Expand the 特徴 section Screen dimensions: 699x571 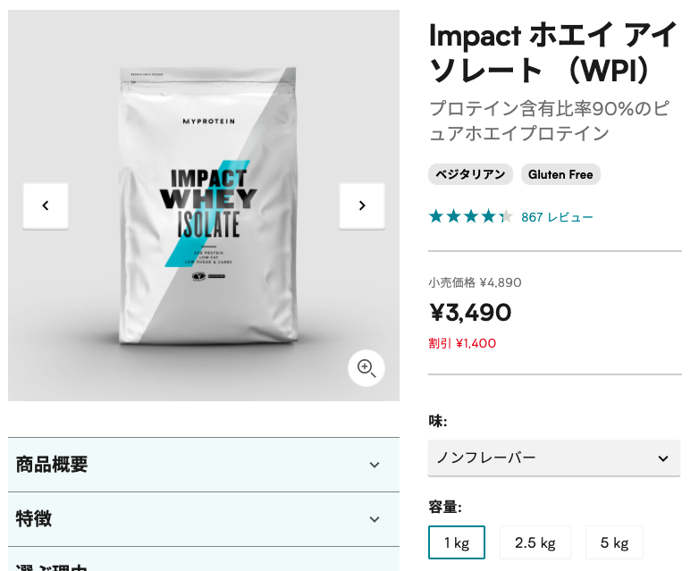point(204,519)
